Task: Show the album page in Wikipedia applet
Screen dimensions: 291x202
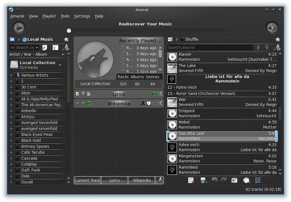Action: (149, 103)
